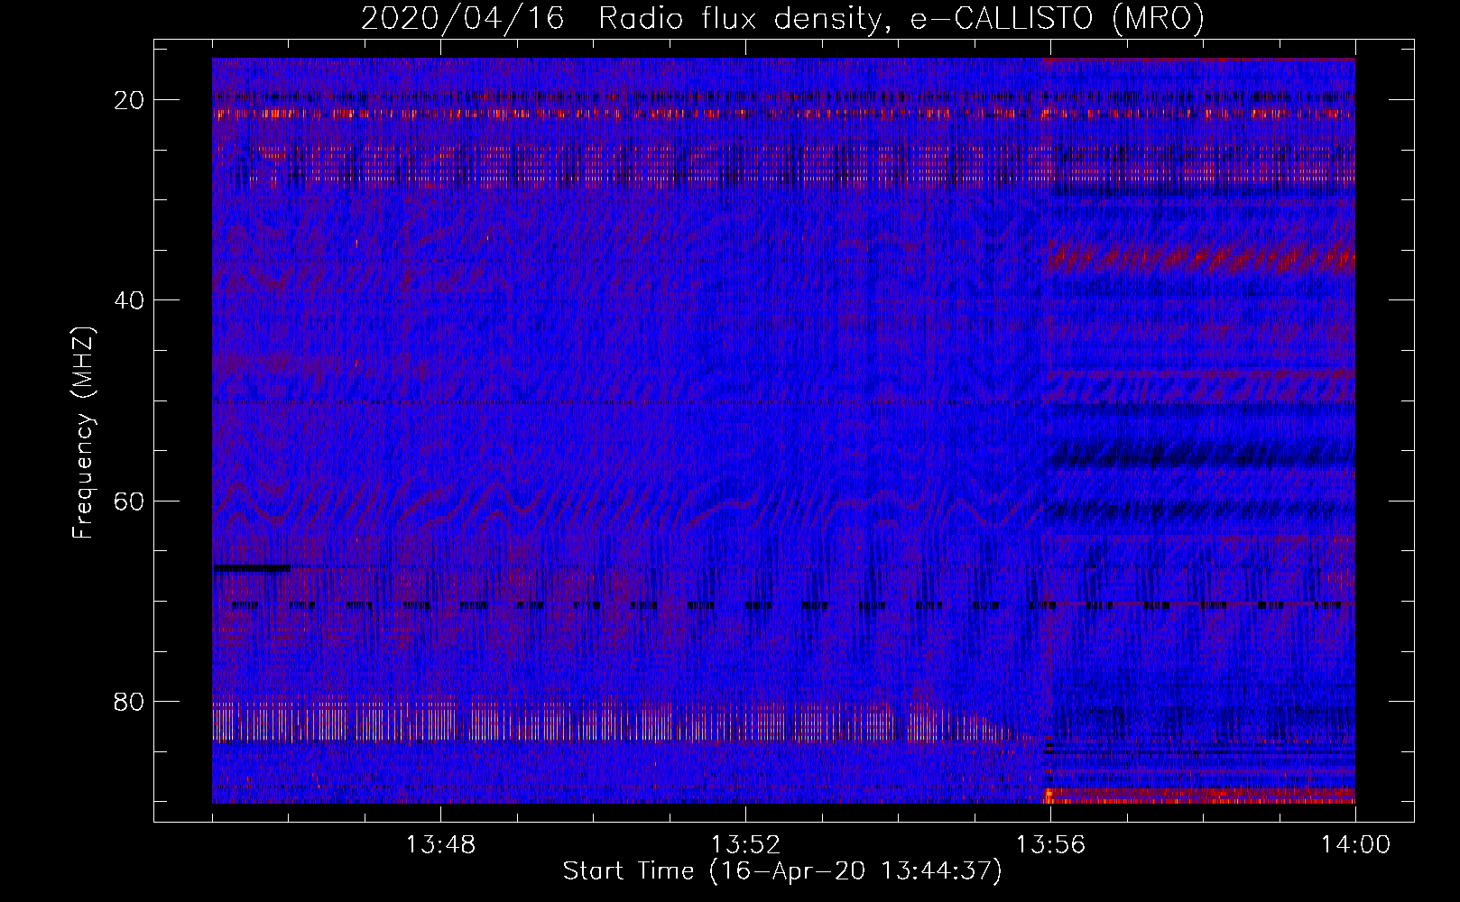Screen dimensions: 1460x902
Task: Click the Start Time axis label
Action: click(x=782, y=871)
